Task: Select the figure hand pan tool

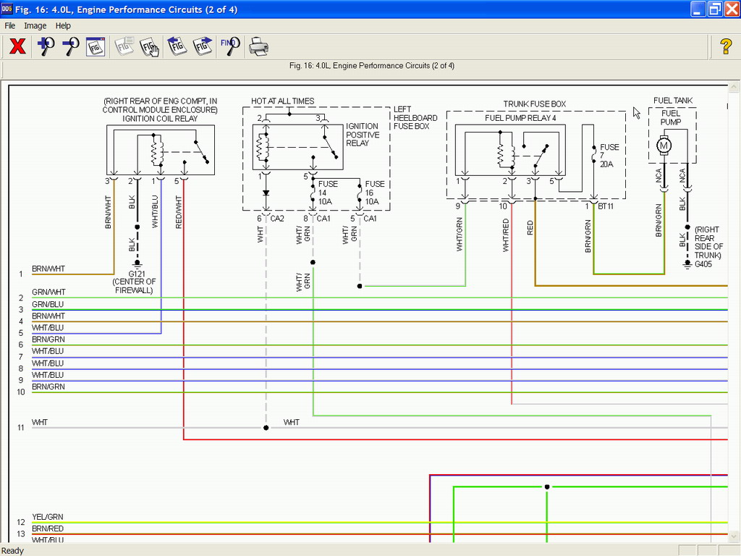Action: [x=149, y=46]
